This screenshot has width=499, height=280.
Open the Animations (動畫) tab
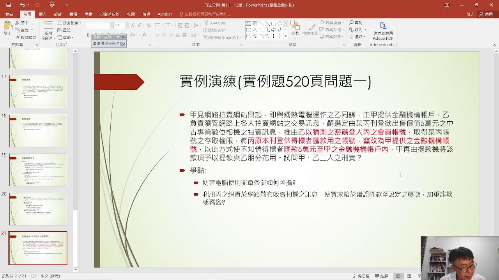point(88,14)
